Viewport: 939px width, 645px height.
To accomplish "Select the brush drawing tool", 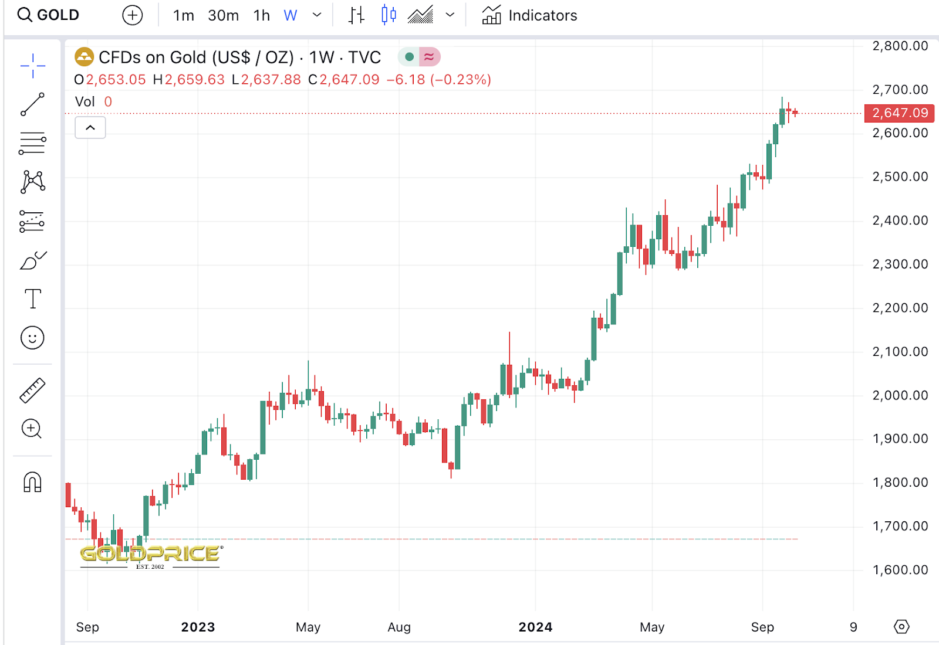I will click(33, 260).
